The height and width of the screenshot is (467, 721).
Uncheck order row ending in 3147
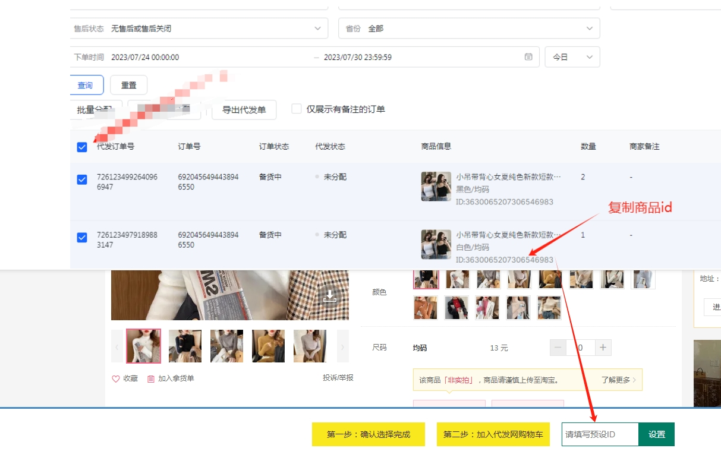[x=82, y=238]
